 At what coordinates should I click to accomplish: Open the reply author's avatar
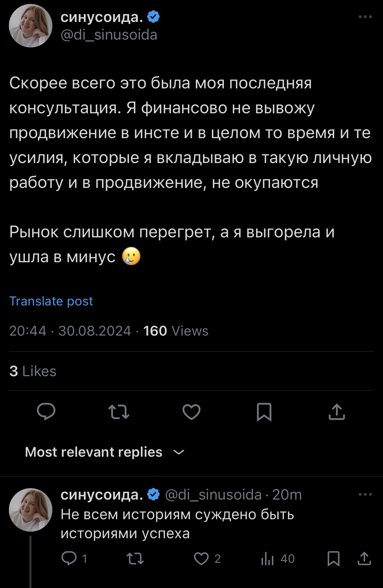pos(30,510)
